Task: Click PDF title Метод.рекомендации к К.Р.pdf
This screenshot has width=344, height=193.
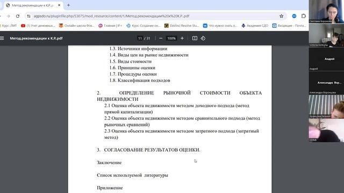Action: coord(36,38)
